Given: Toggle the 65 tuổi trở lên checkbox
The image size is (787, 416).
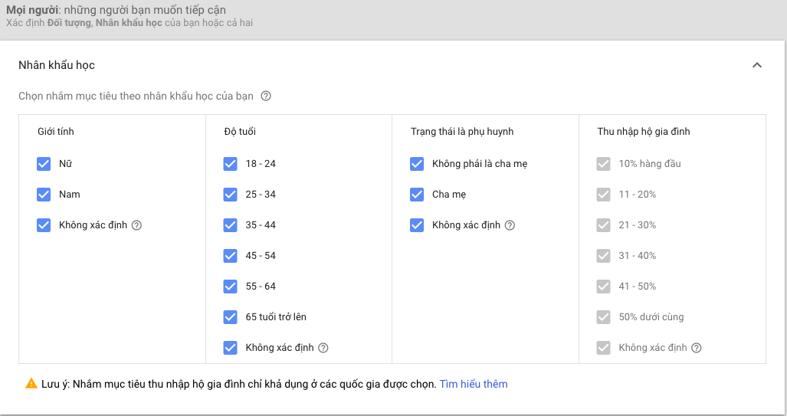Looking at the screenshot, I should (231, 317).
